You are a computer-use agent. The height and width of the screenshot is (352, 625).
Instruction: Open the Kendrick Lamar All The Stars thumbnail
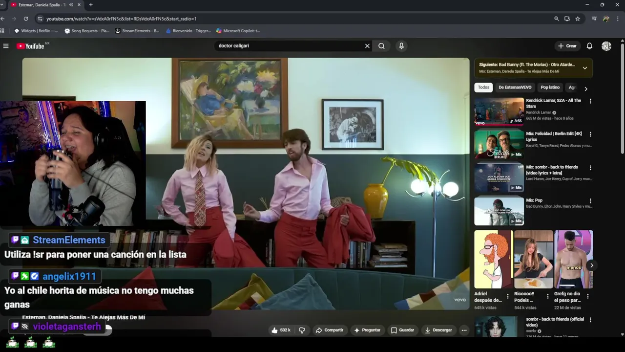click(499, 111)
